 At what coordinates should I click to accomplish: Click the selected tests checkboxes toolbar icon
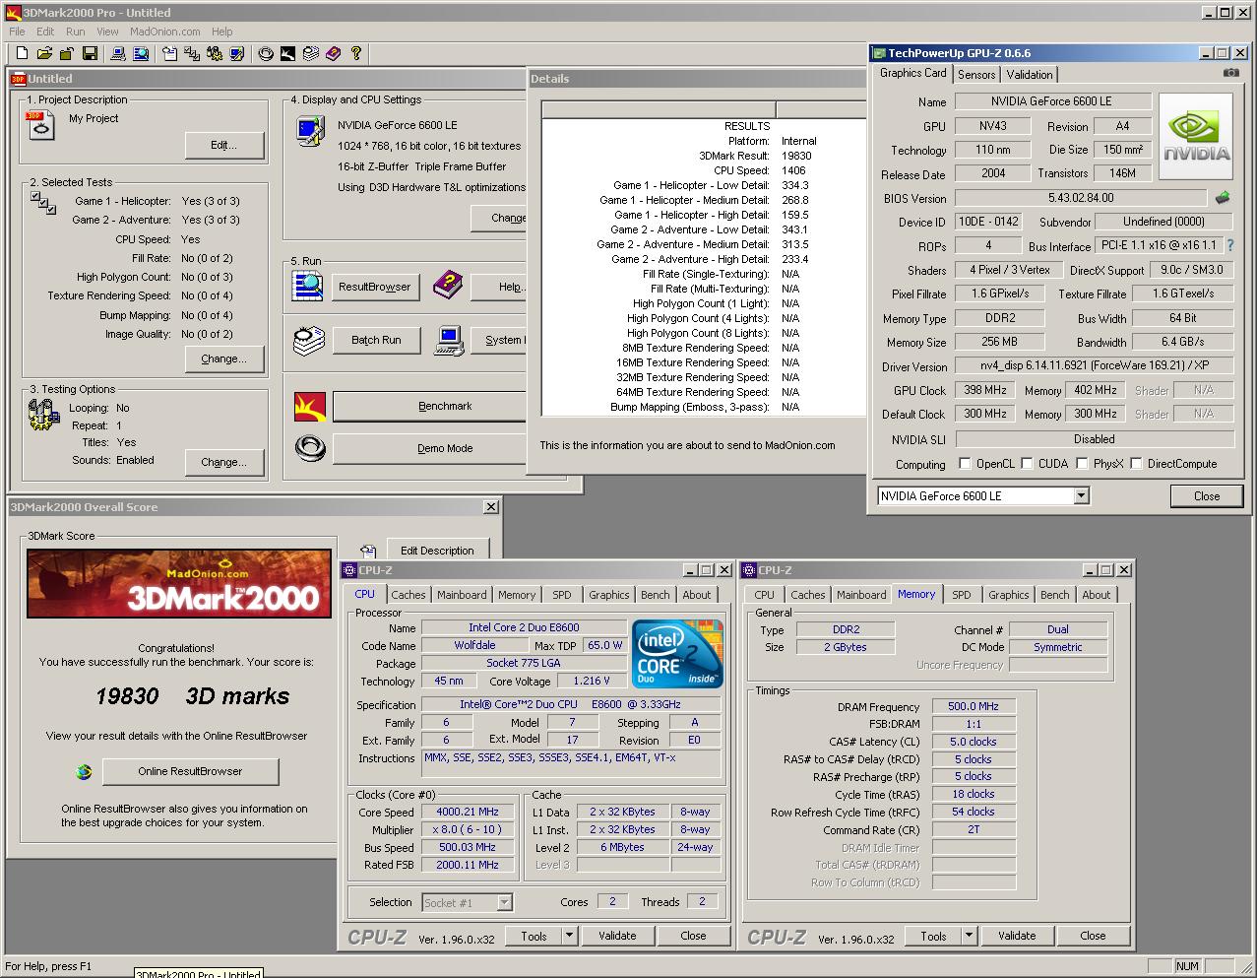pyautogui.click(x=192, y=54)
